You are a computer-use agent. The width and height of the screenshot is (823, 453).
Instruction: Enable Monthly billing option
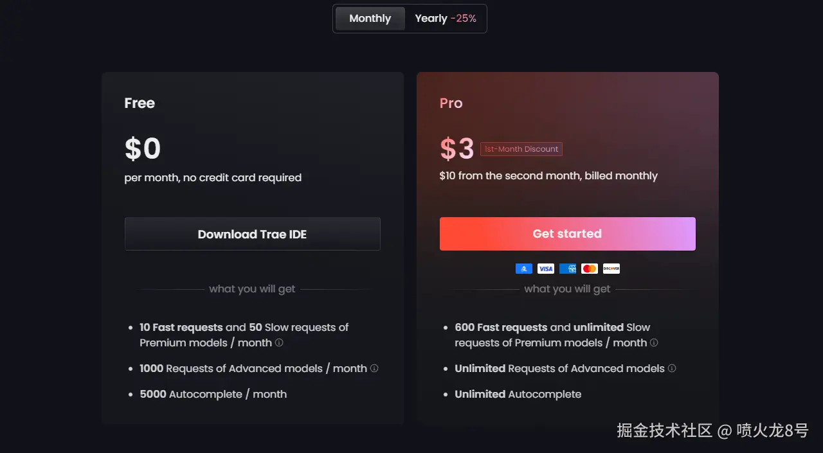pyautogui.click(x=370, y=18)
